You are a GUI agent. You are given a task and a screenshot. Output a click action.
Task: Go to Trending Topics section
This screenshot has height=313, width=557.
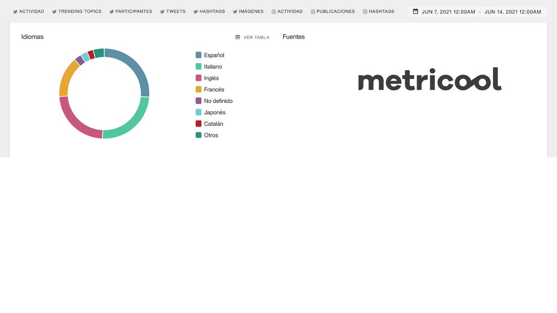(77, 12)
